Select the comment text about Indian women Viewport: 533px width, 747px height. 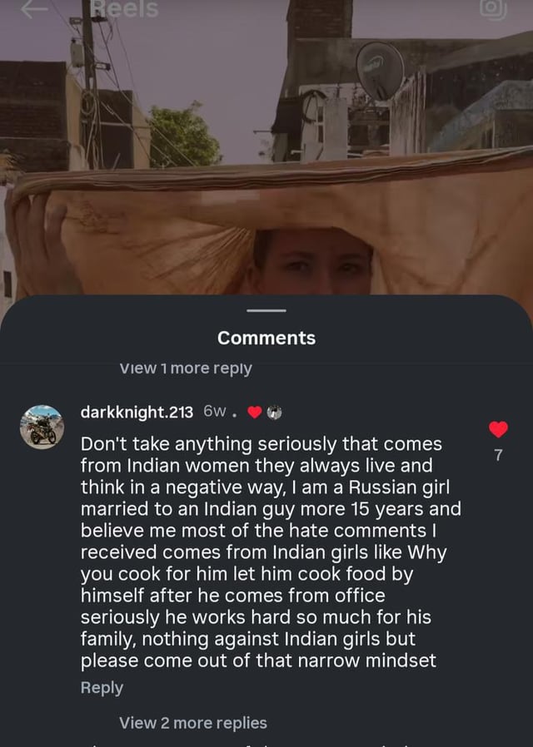pos(271,552)
